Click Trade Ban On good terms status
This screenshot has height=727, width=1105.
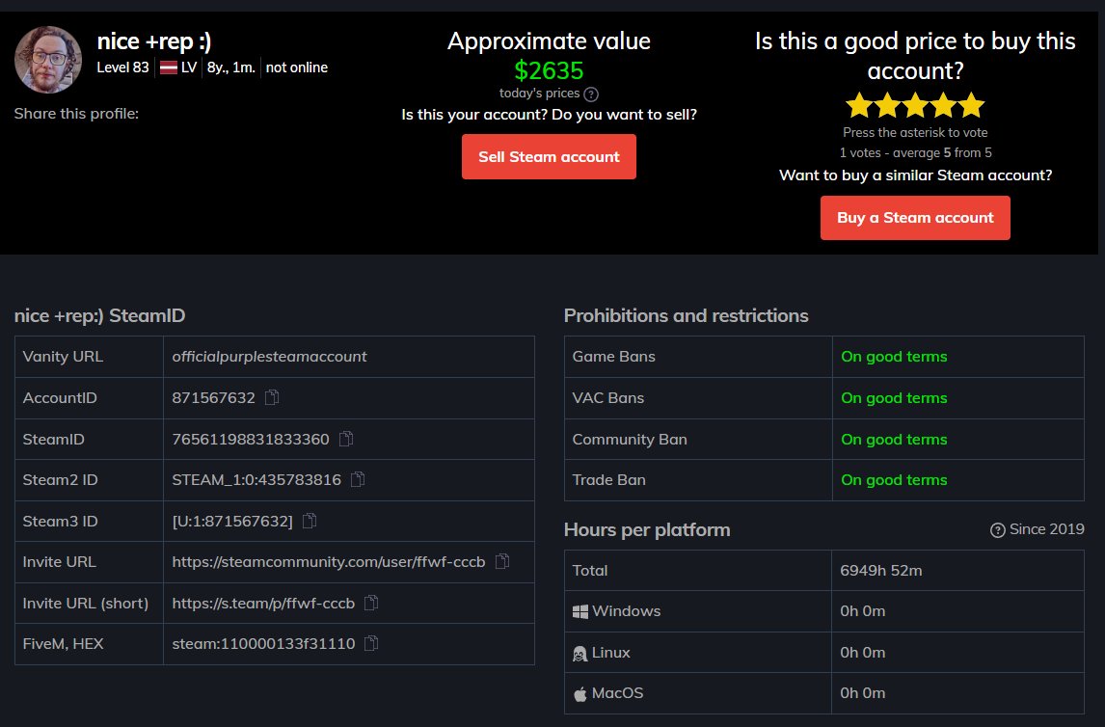tap(894, 480)
